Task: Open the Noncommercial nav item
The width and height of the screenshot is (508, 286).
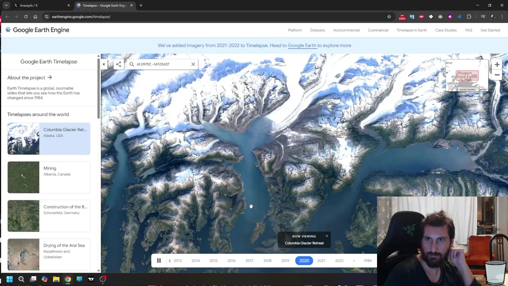Action: point(346,30)
